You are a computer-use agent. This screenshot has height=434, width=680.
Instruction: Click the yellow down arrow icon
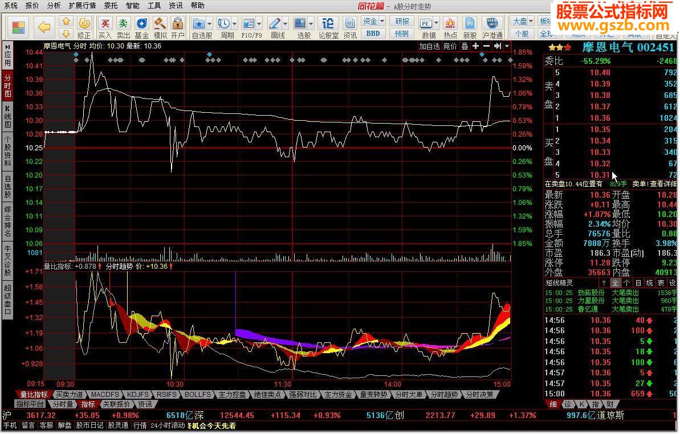66,34
